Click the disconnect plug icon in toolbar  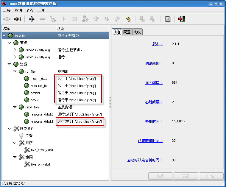[18, 19]
